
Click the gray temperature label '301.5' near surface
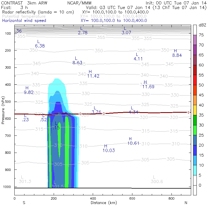[x=57, y=186]
